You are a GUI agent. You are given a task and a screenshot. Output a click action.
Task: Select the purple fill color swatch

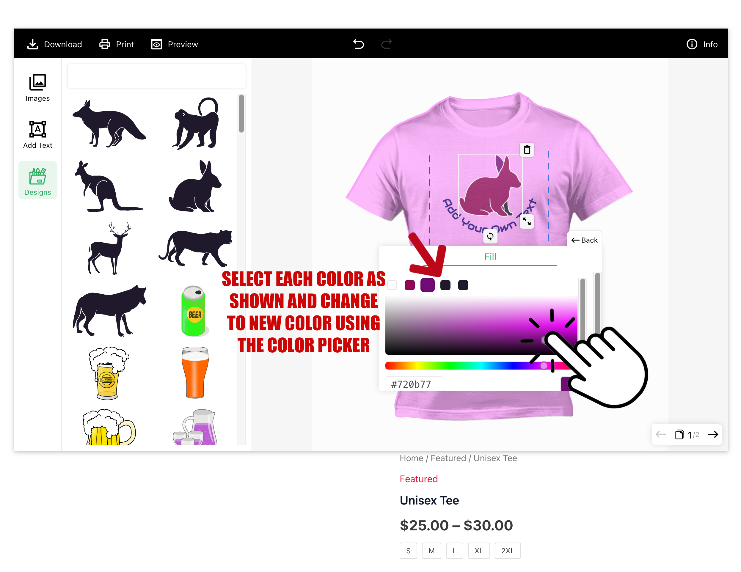(428, 285)
